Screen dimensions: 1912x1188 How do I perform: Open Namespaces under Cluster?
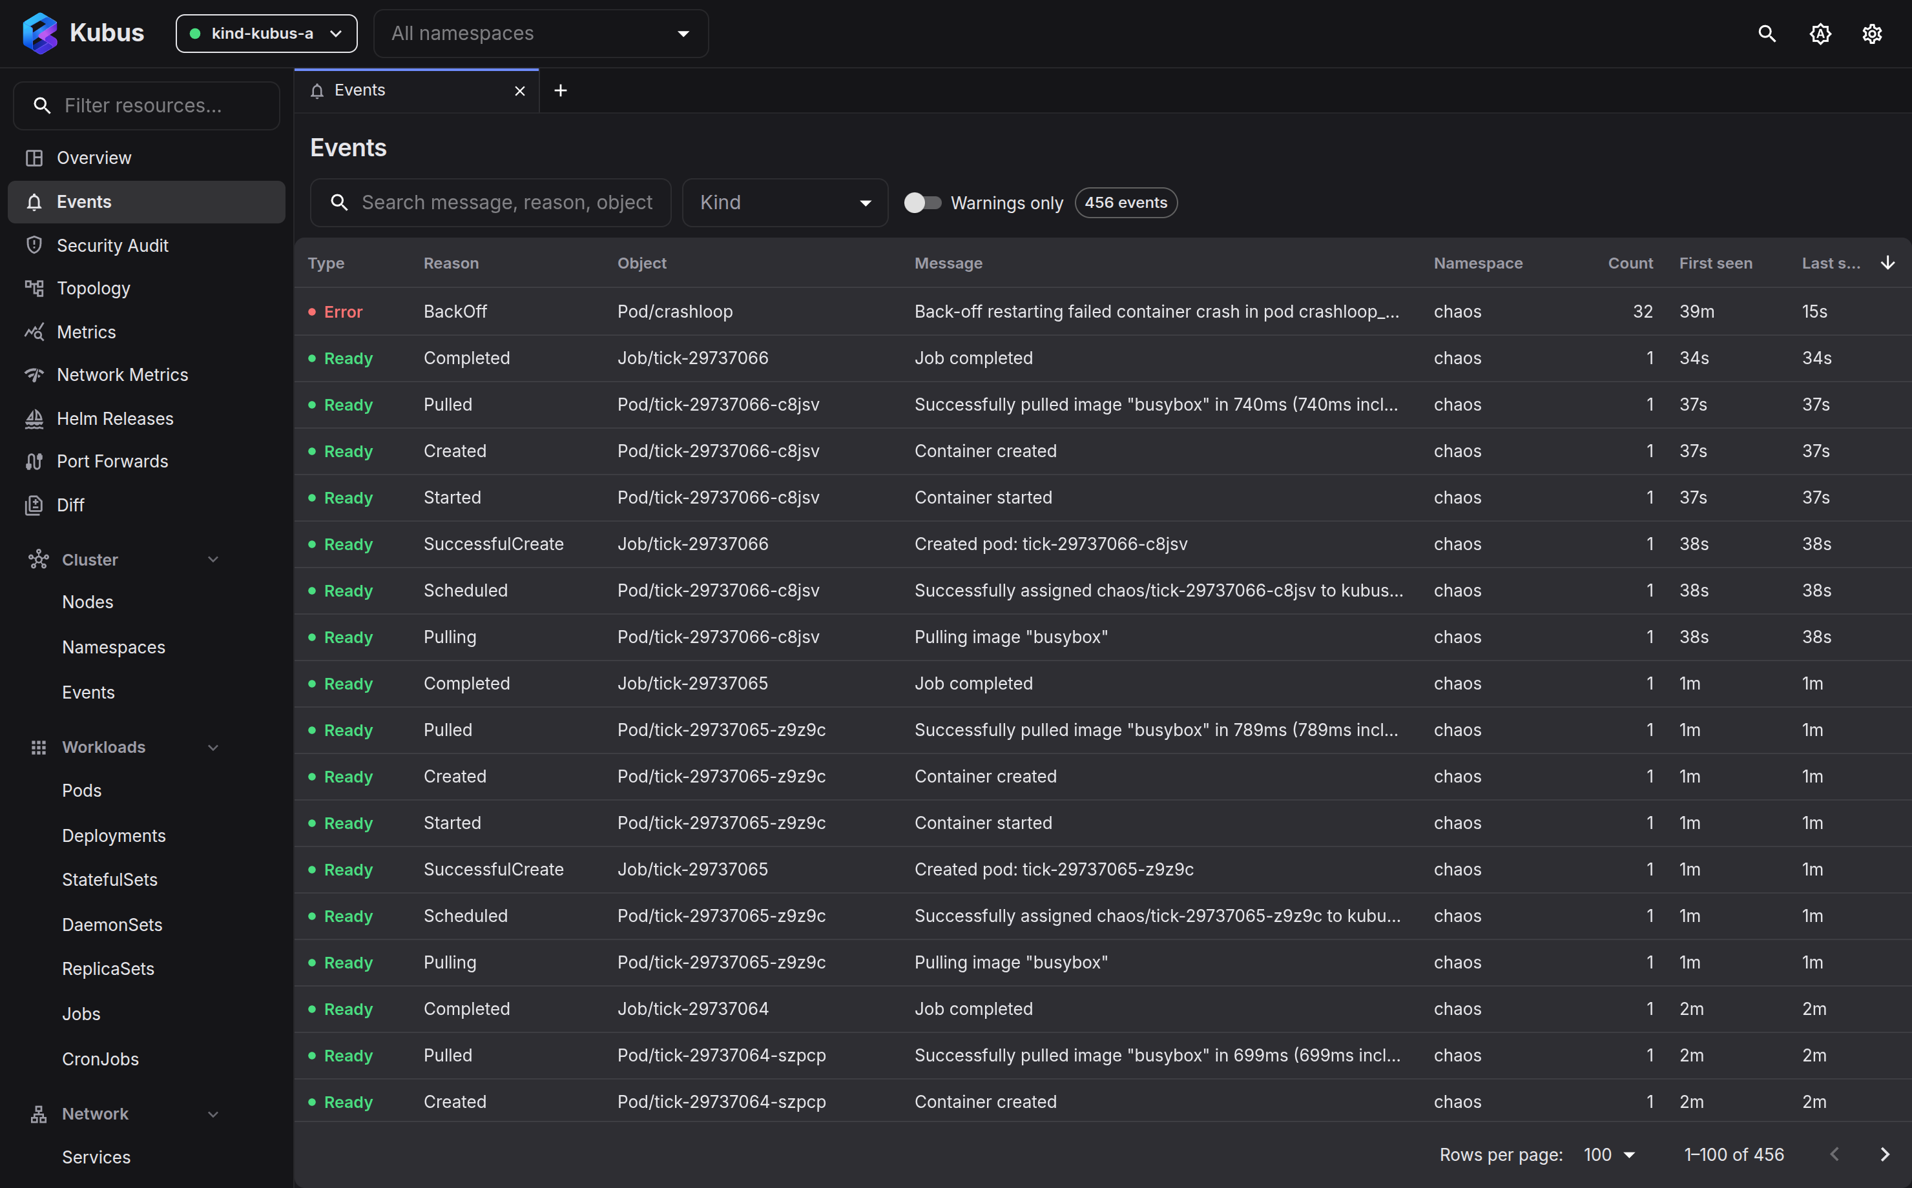(113, 648)
